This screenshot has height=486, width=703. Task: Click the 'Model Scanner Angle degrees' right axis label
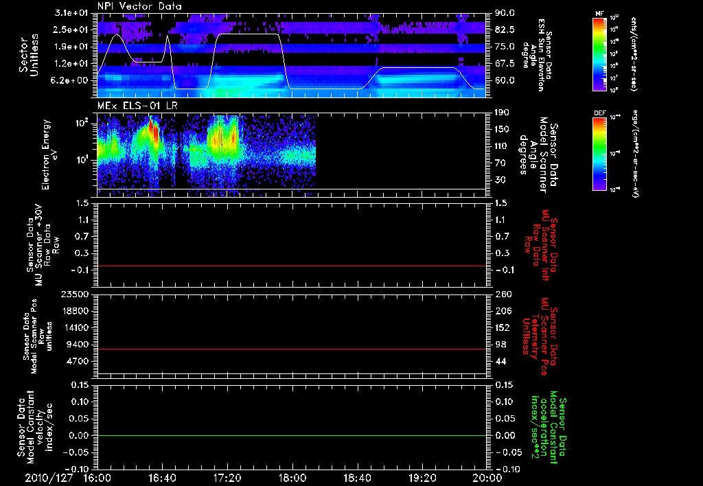point(538,155)
